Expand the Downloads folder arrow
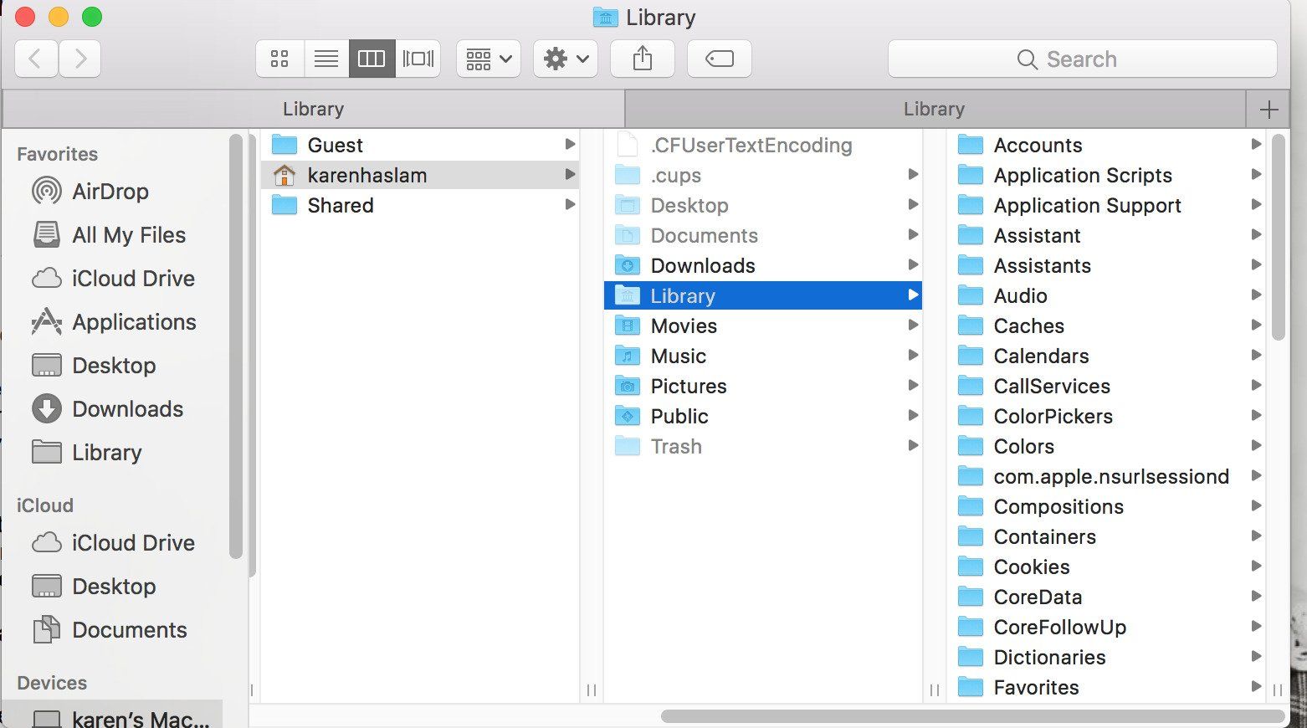The width and height of the screenshot is (1307, 728). [x=912, y=265]
